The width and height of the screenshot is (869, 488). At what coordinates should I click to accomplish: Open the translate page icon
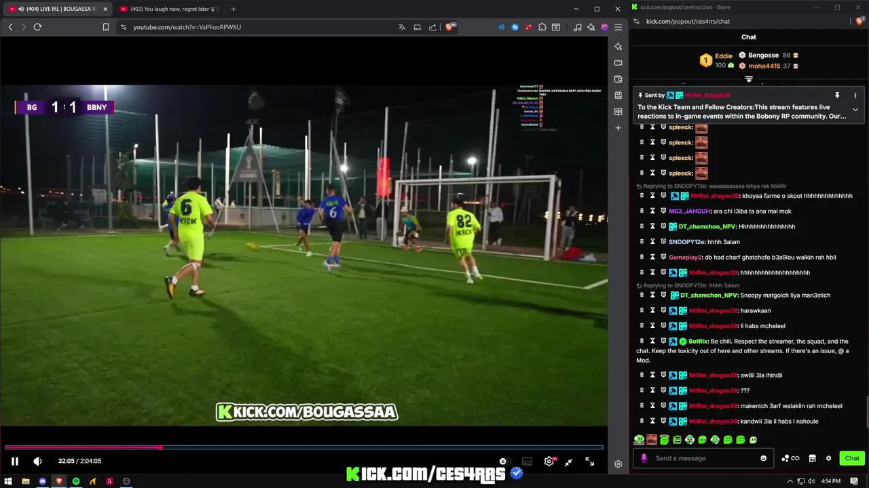click(402, 27)
